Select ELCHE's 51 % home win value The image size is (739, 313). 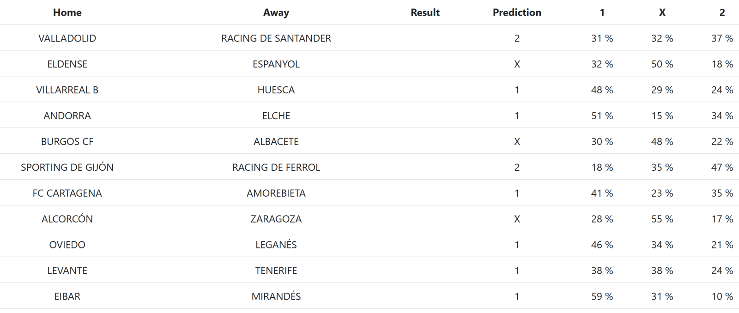pos(602,116)
